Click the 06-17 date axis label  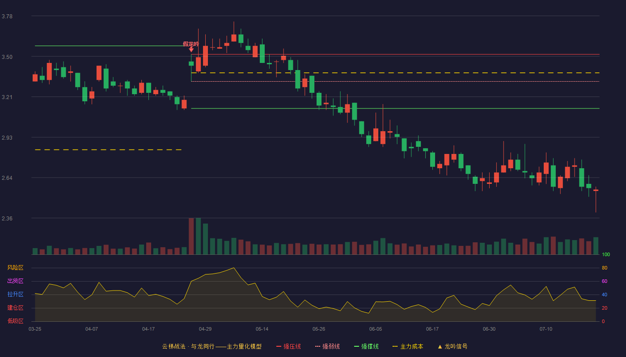pyautogui.click(x=432, y=329)
